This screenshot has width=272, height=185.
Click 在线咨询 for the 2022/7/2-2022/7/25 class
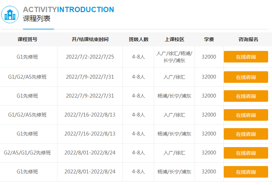point(246,57)
